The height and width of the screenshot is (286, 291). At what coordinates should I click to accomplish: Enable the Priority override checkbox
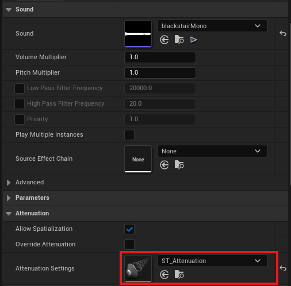pos(20,119)
